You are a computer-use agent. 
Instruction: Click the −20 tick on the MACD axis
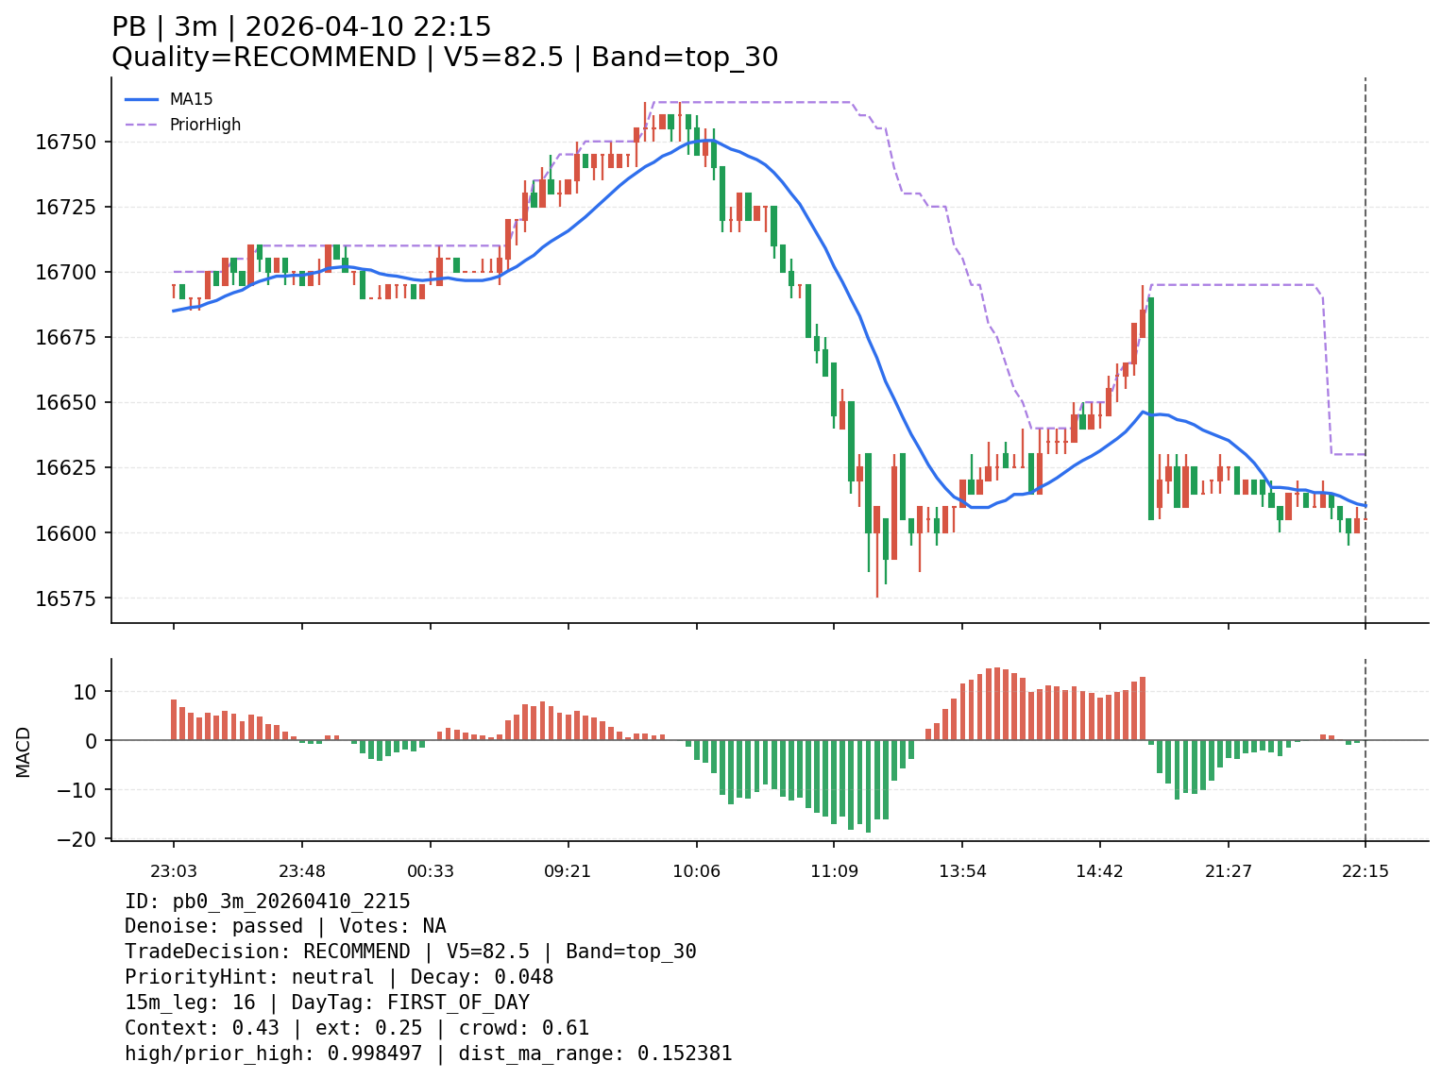(x=77, y=839)
